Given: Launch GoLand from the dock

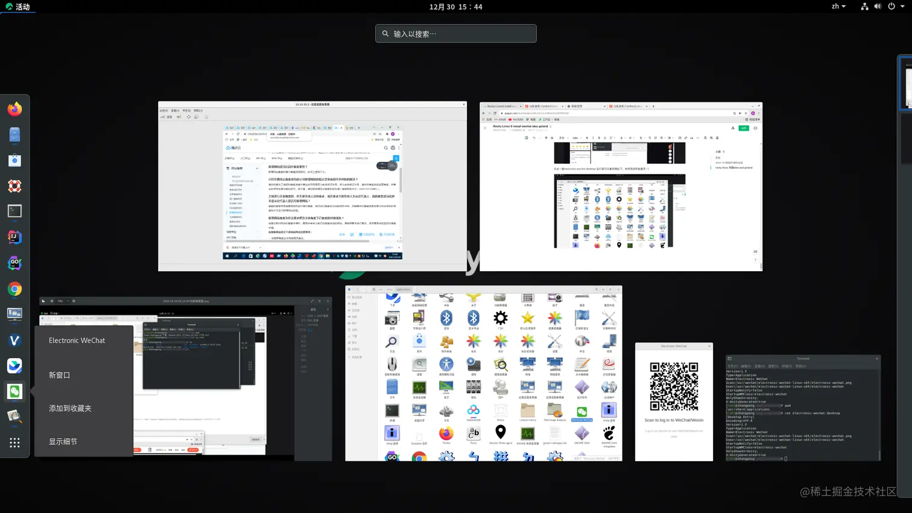Looking at the screenshot, I should (x=14, y=263).
